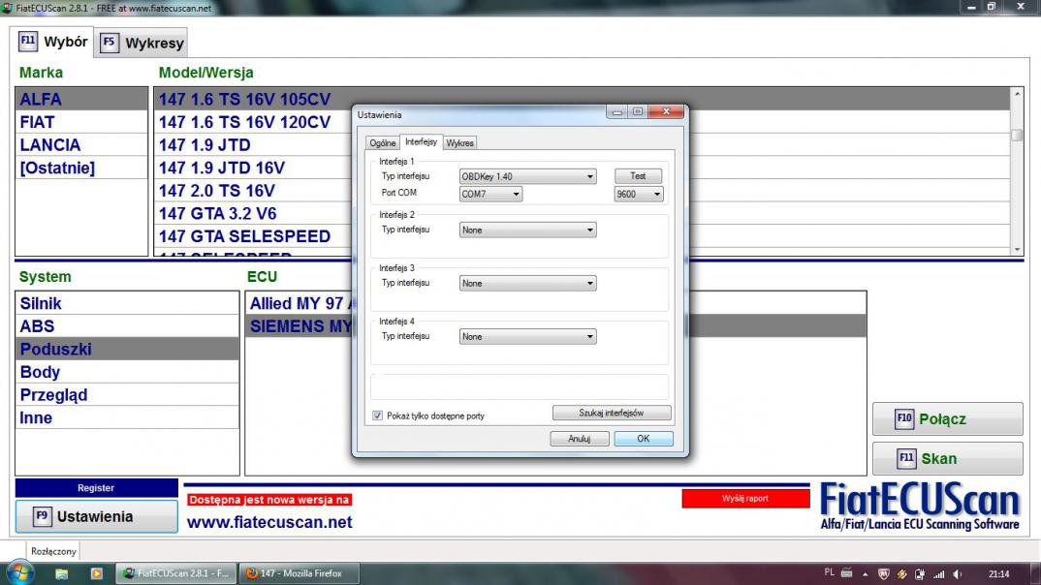Image resolution: width=1041 pixels, height=585 pixels.
Task: Click the Skan button
Action: 947,458
